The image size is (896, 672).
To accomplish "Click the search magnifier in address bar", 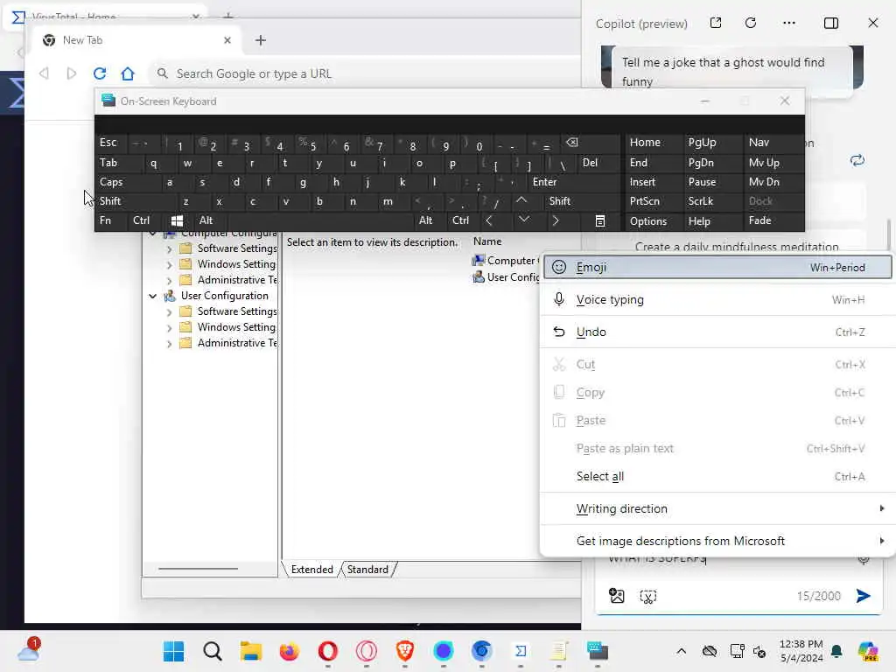I will pyautogui.click(x=163, y=73).
